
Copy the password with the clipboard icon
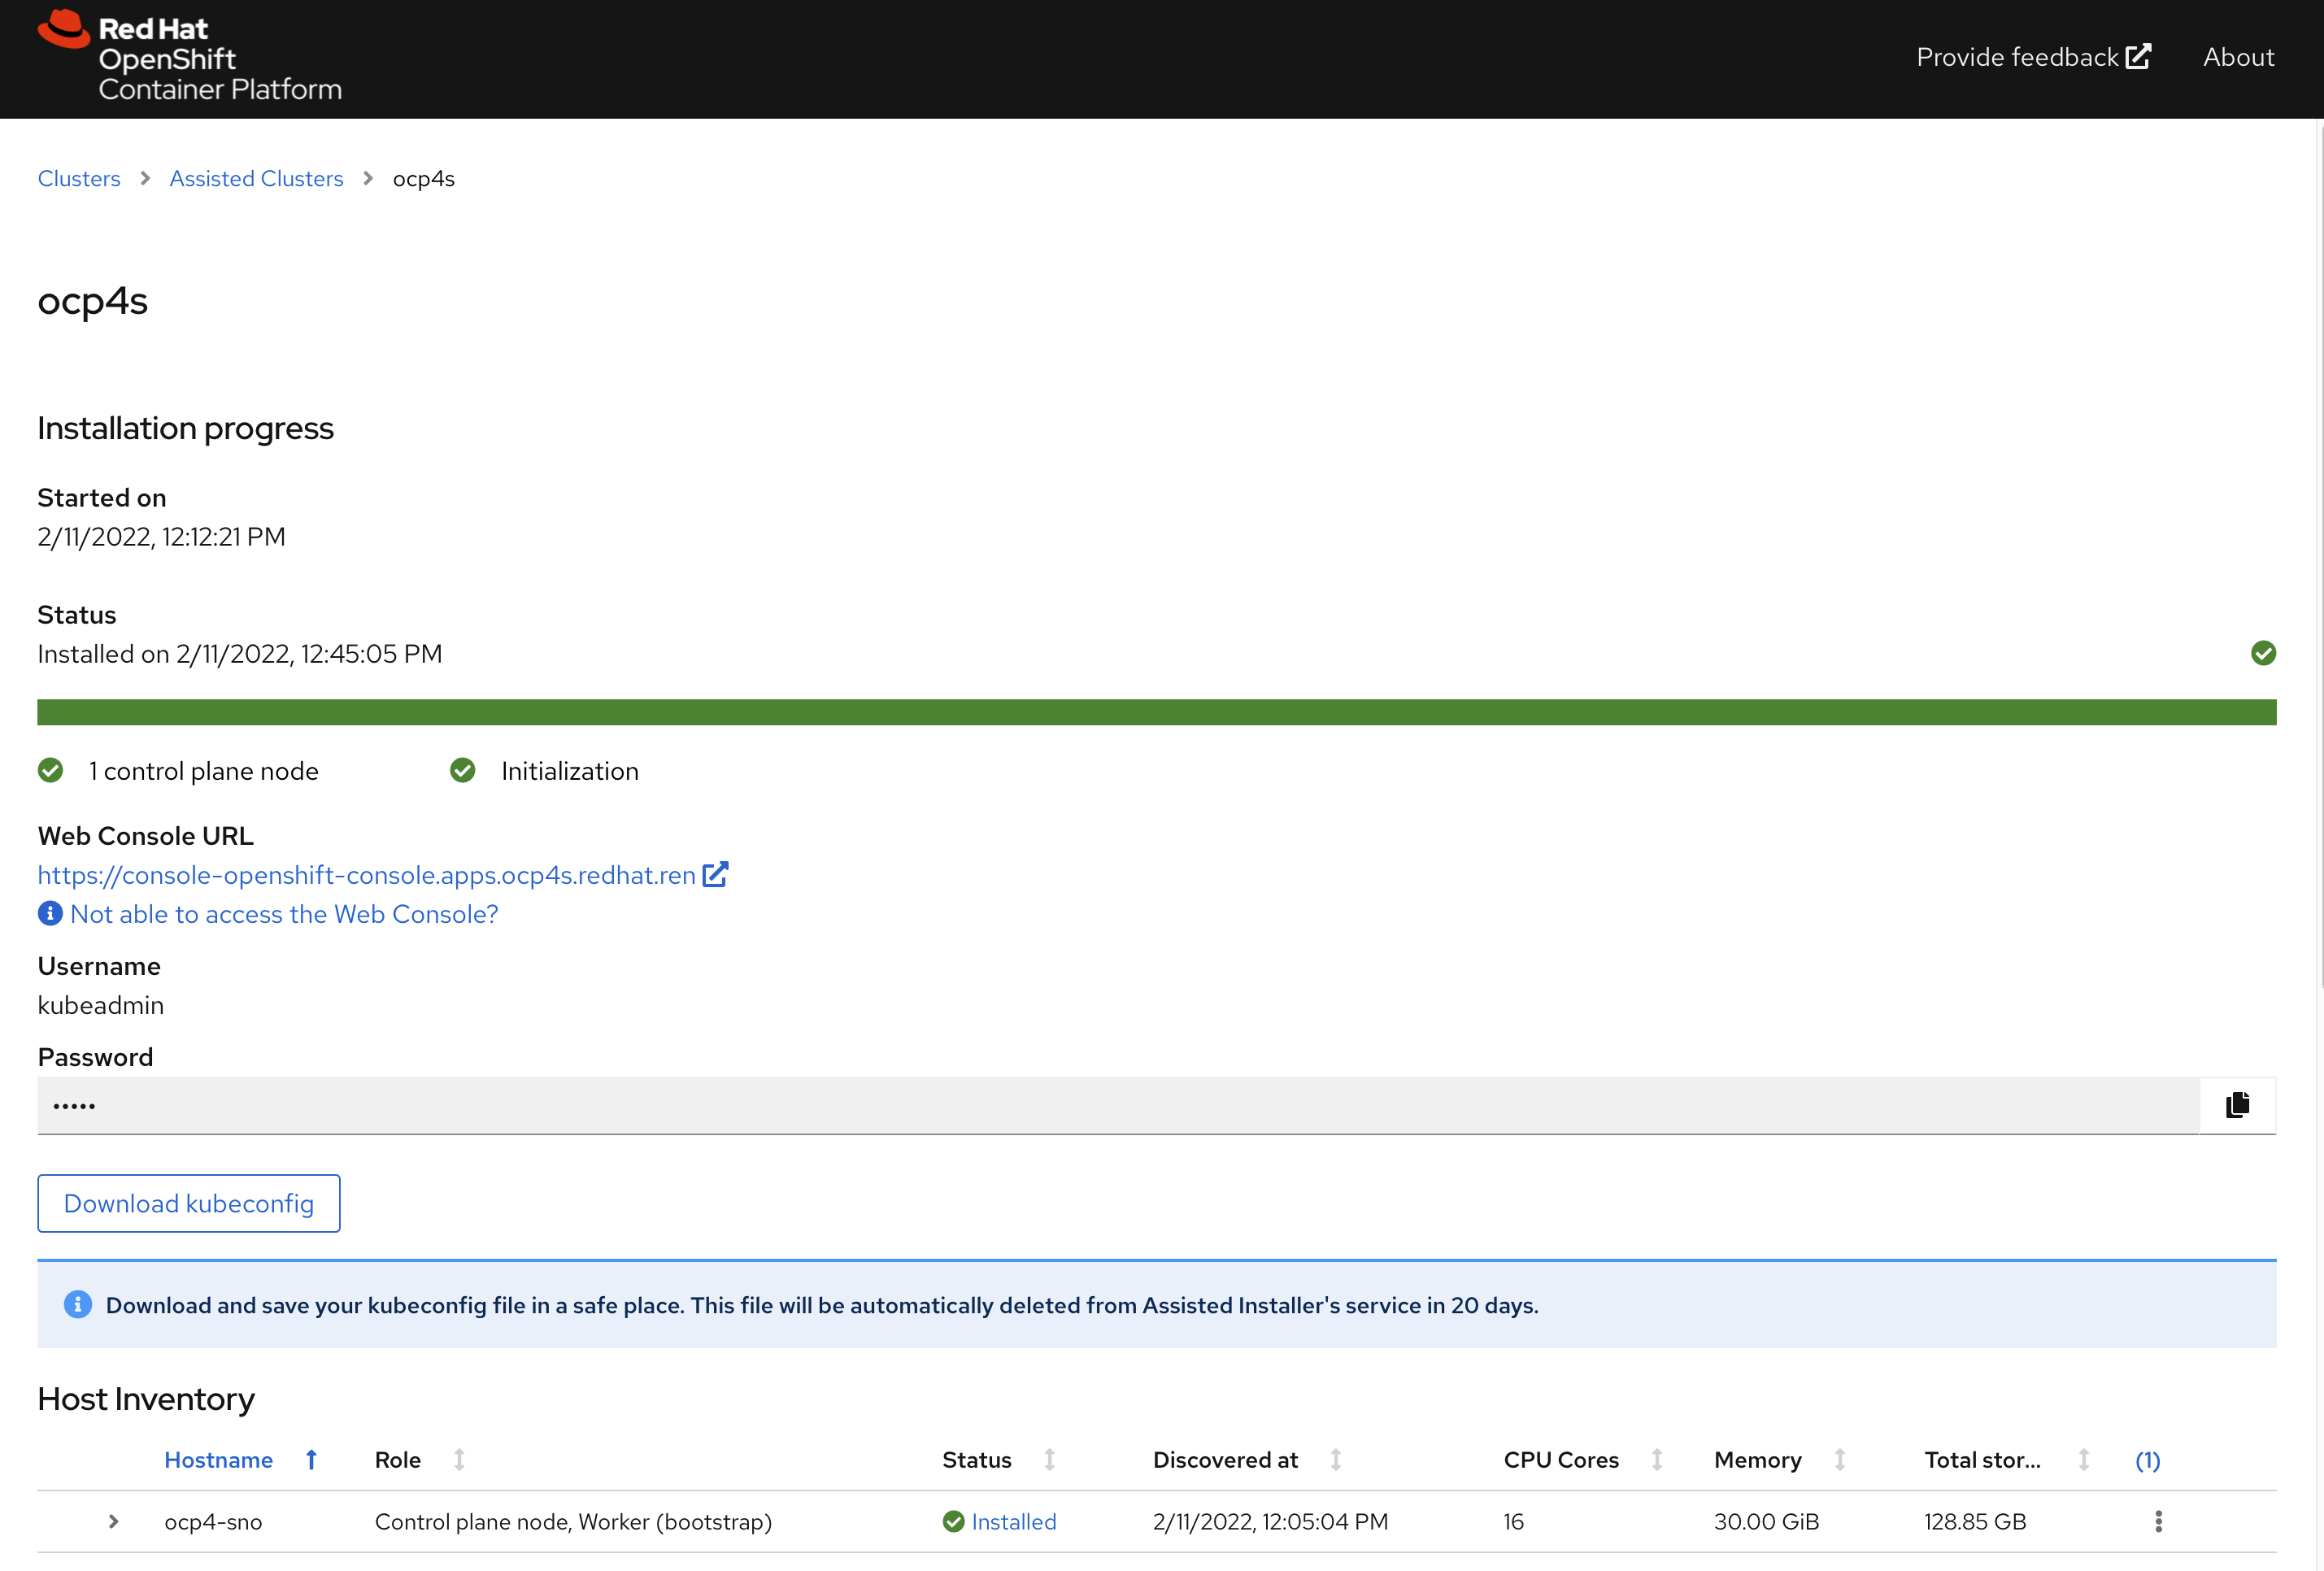tap(2237, 1104)
